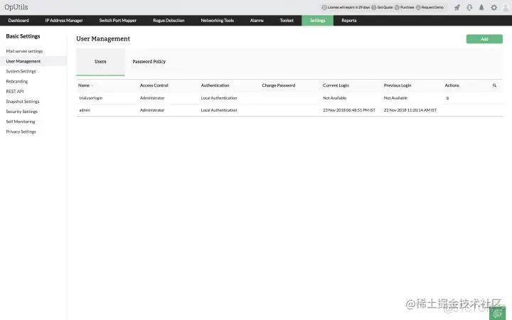Open the Alarms menu
The width and height of the screenshot is (512, 320).
(x=257, y=20)
